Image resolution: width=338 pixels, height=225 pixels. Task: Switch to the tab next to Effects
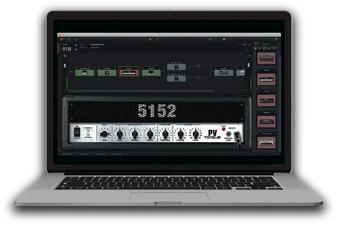click(265, 44)
